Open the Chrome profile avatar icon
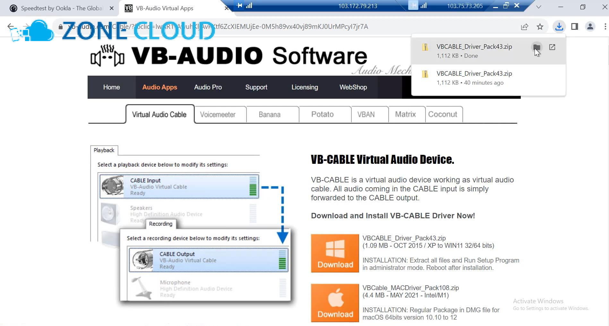 coord(590,27)
